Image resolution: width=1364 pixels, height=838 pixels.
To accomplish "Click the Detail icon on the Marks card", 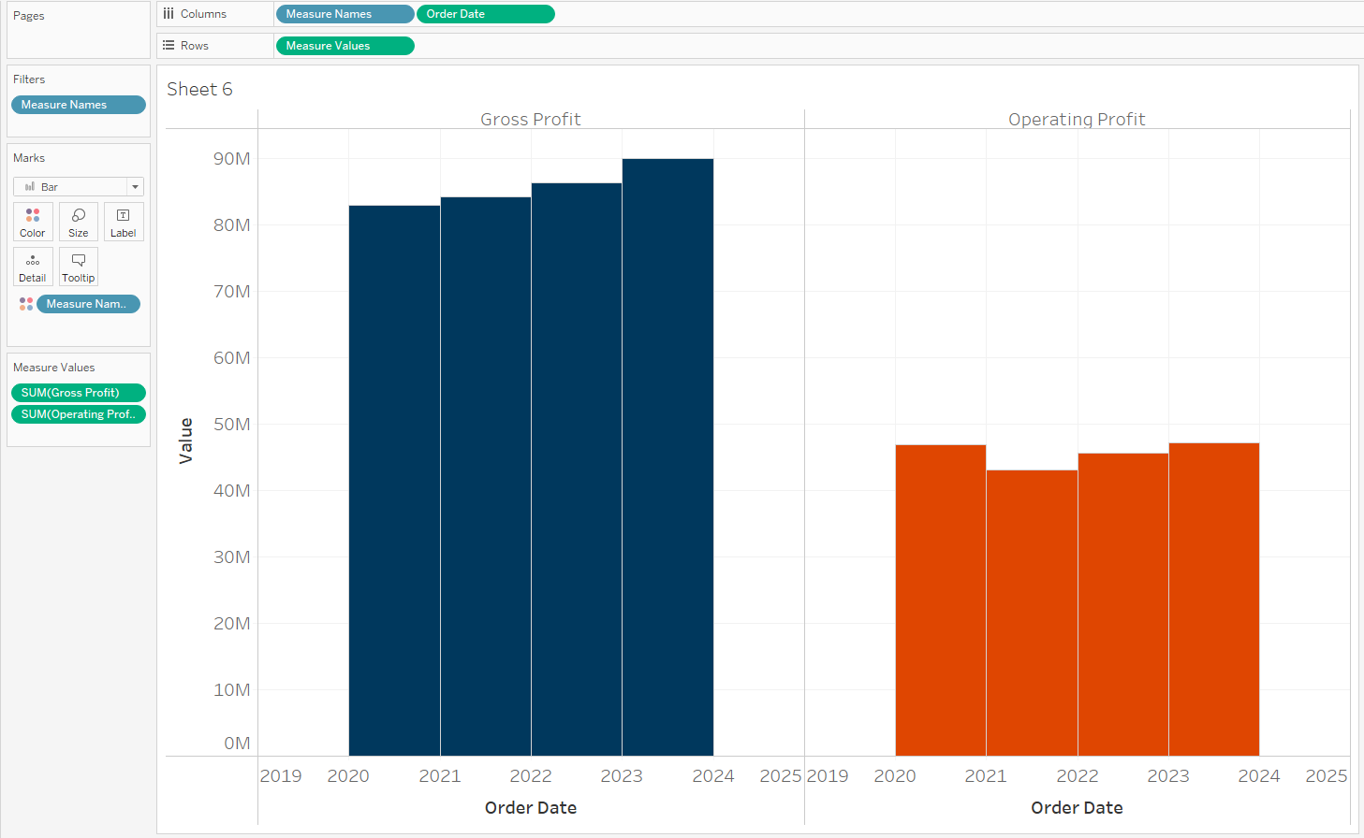I will coord(33,267).
